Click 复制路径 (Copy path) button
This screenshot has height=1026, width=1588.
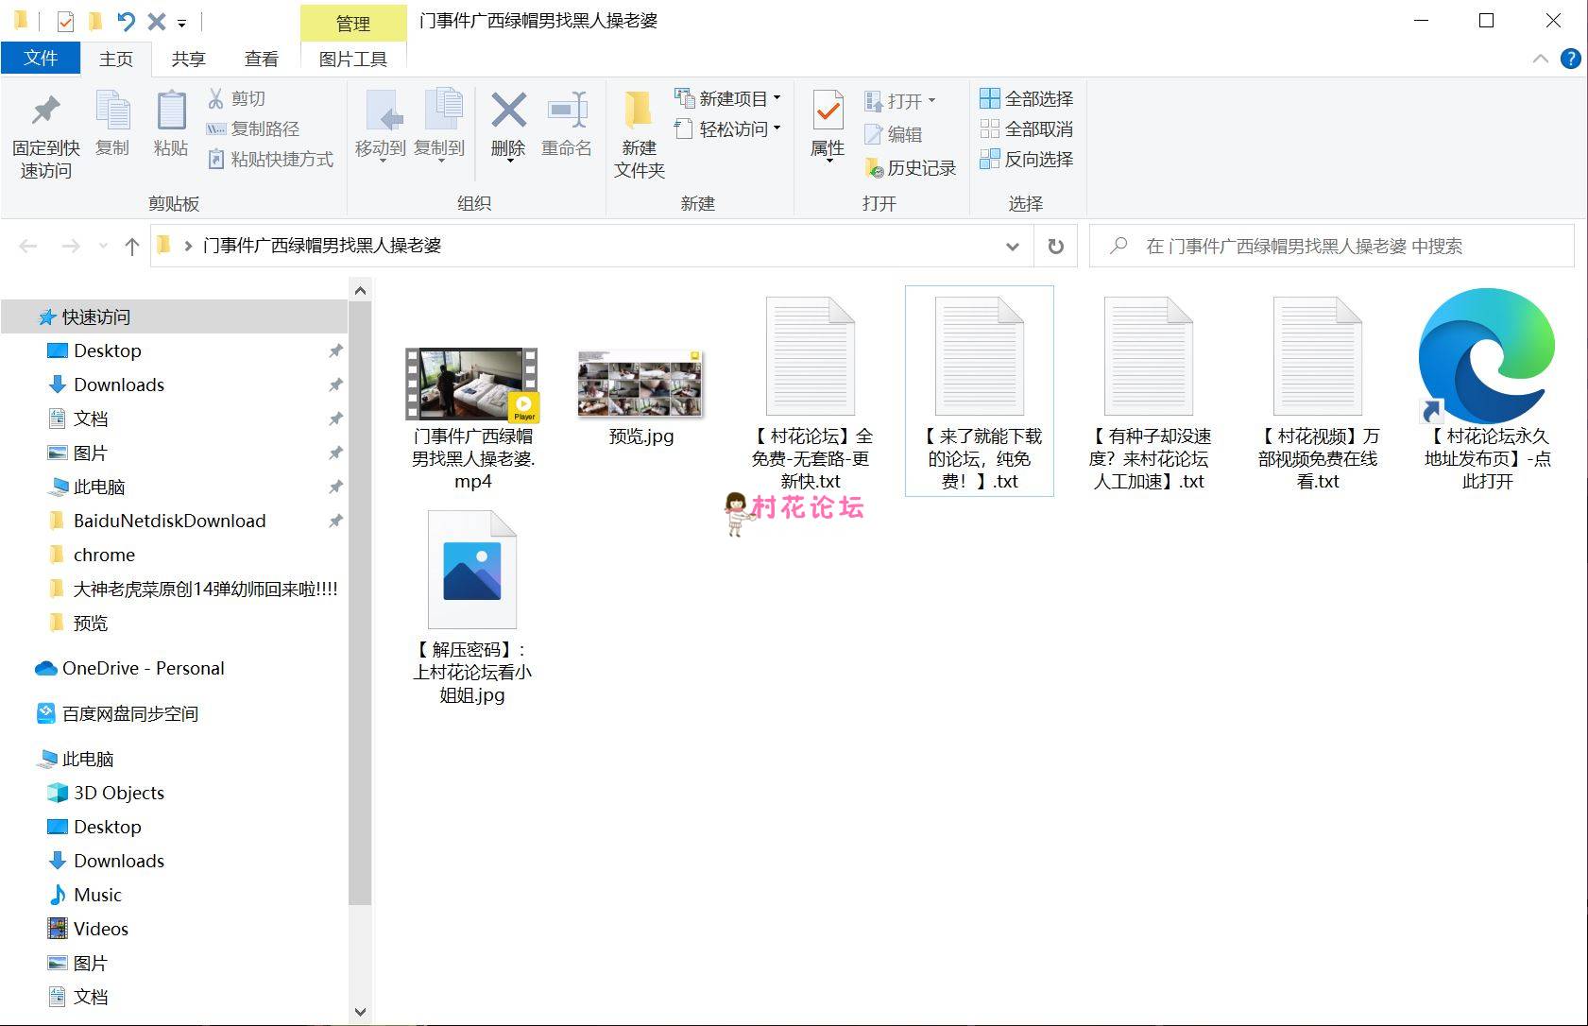point(254,129)
